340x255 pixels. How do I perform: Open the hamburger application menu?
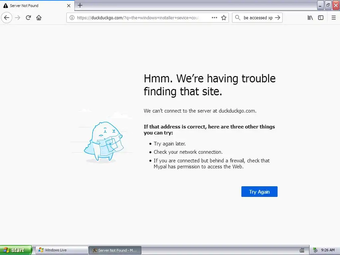(334, 18)
